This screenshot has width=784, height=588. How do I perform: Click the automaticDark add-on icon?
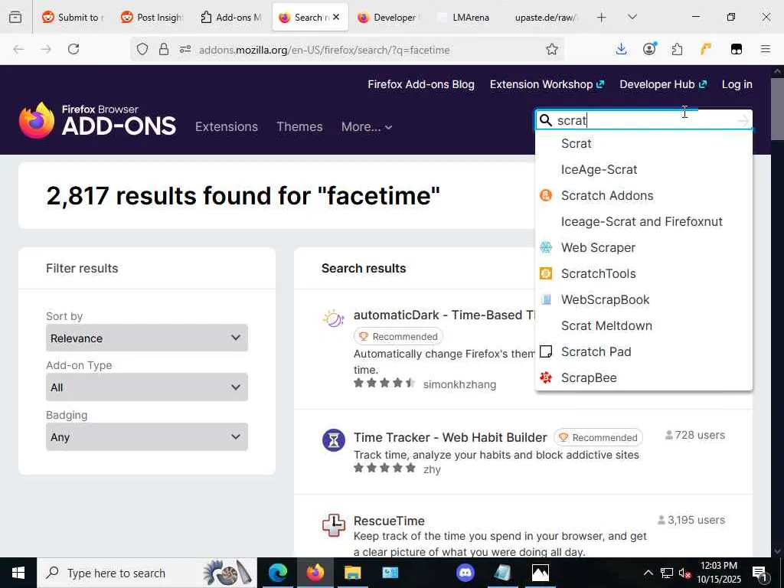[x=334, y=318]
